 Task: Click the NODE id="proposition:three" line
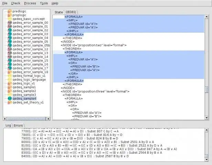[x=95, y=91]
